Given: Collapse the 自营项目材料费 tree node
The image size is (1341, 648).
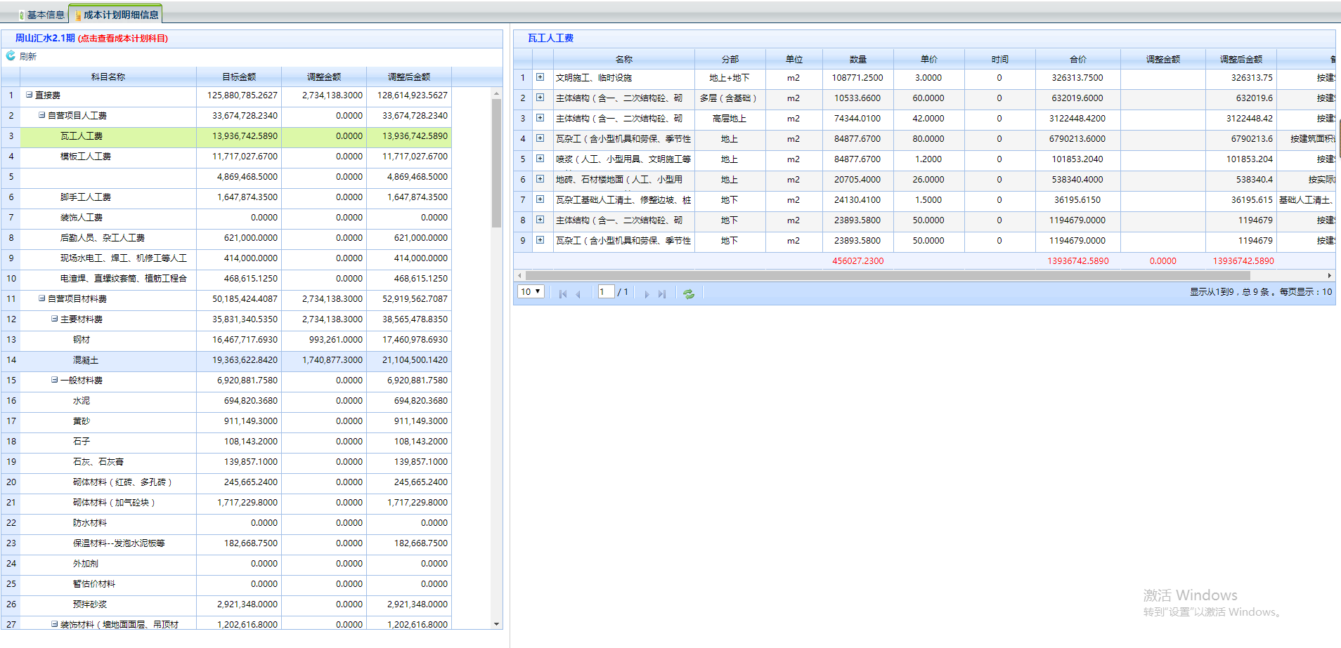Looking at the screenshot, I should [x=41, y=298].
